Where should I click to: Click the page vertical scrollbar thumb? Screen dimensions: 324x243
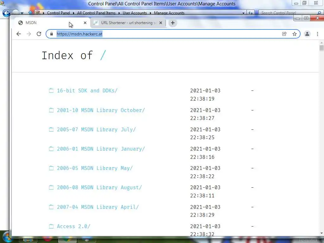(x=321, y=48)
